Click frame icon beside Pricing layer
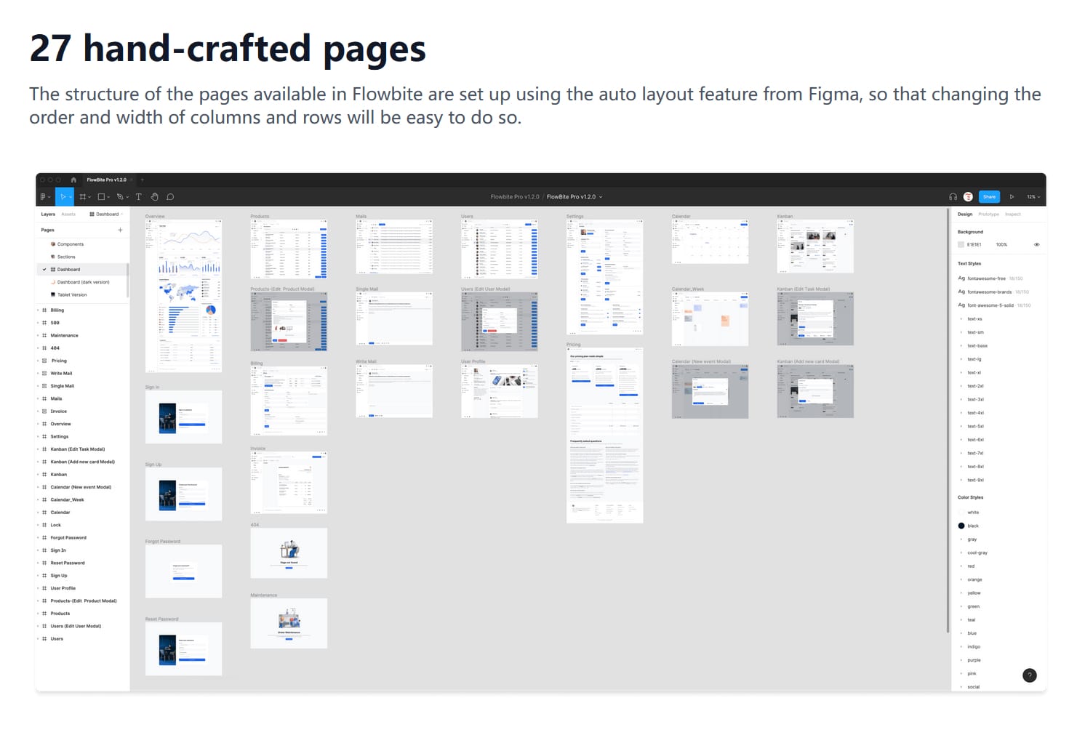Viewport: 1085px width, 735px height. coord(44,361)
